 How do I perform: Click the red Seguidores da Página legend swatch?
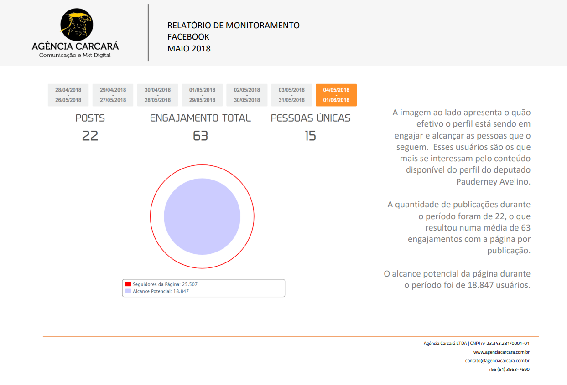(x=128, y=284)
